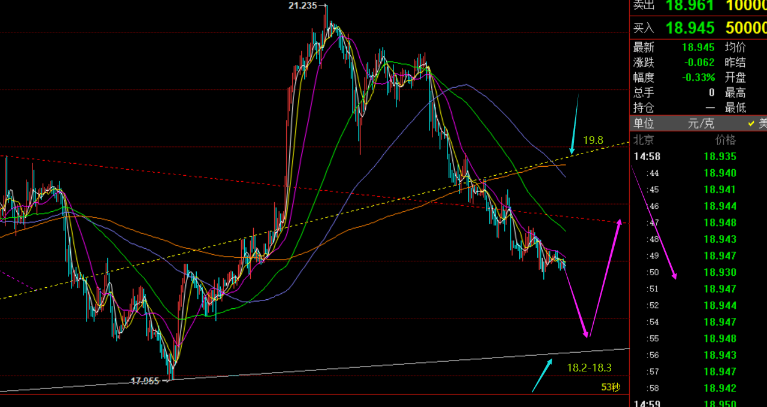Click the 价格 price column header
Image resolution: width=767 pixels, height=407 pixels.
(x=725, y=140)
